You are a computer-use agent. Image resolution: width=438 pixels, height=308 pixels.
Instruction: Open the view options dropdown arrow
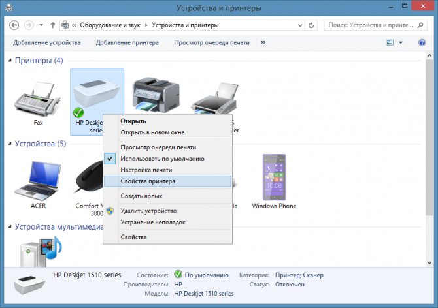[401, 42]
